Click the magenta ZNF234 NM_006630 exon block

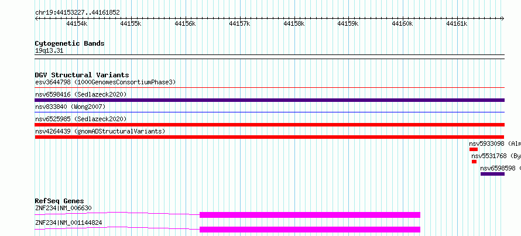310,215
